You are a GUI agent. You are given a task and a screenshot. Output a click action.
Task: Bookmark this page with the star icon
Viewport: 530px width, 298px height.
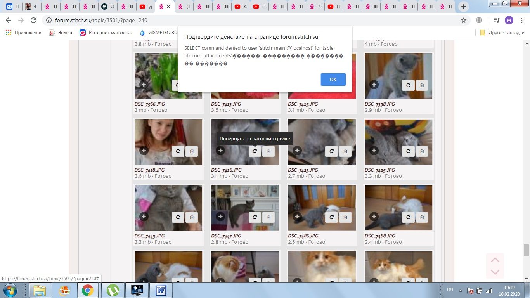tap(463, 20)
